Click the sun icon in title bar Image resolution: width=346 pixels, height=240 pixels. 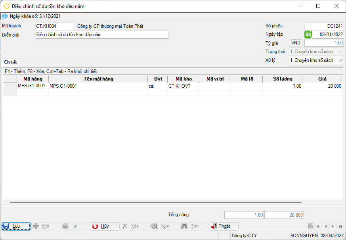point(6,6)
